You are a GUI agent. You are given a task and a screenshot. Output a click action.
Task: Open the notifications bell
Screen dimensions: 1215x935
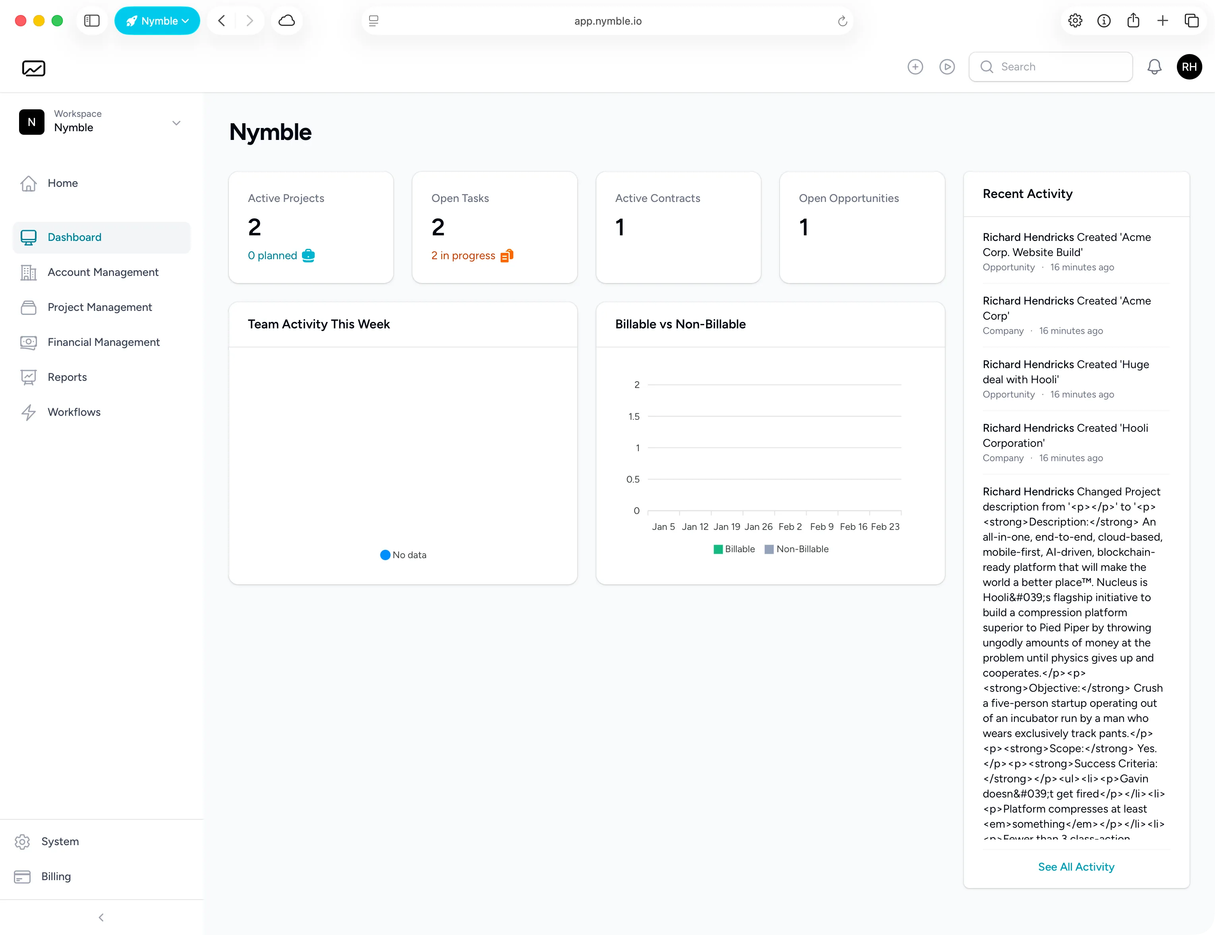(1154, 67)
